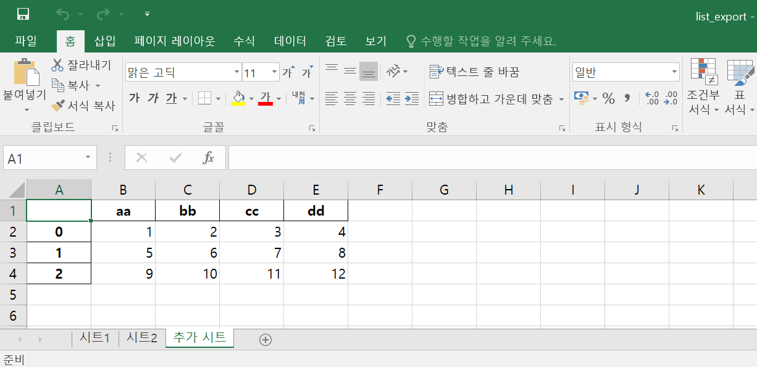Image resolution: width=757 pixels, height=367 pixels.
Task: Select cell E4 containing 12
Action: click(316, 274)
